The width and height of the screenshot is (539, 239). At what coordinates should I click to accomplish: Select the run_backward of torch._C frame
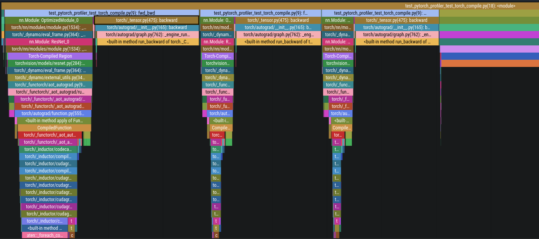coord(148,42)
